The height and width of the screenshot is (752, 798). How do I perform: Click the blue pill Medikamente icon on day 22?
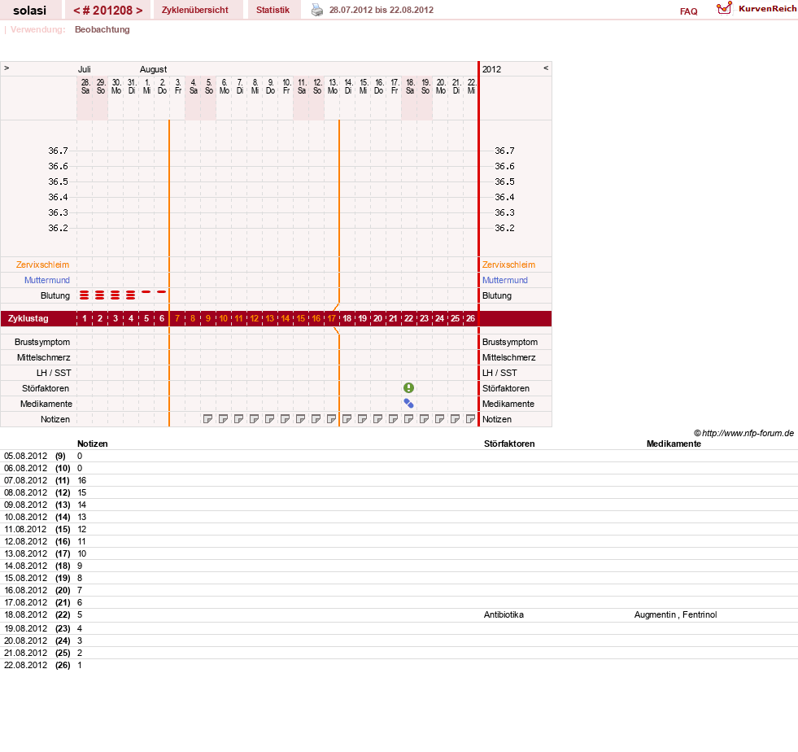click(408, 403)
